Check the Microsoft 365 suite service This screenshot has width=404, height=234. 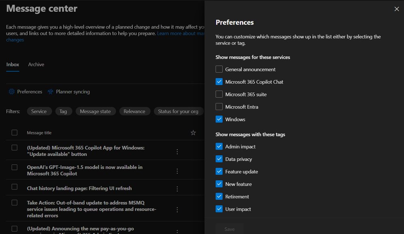219,94
